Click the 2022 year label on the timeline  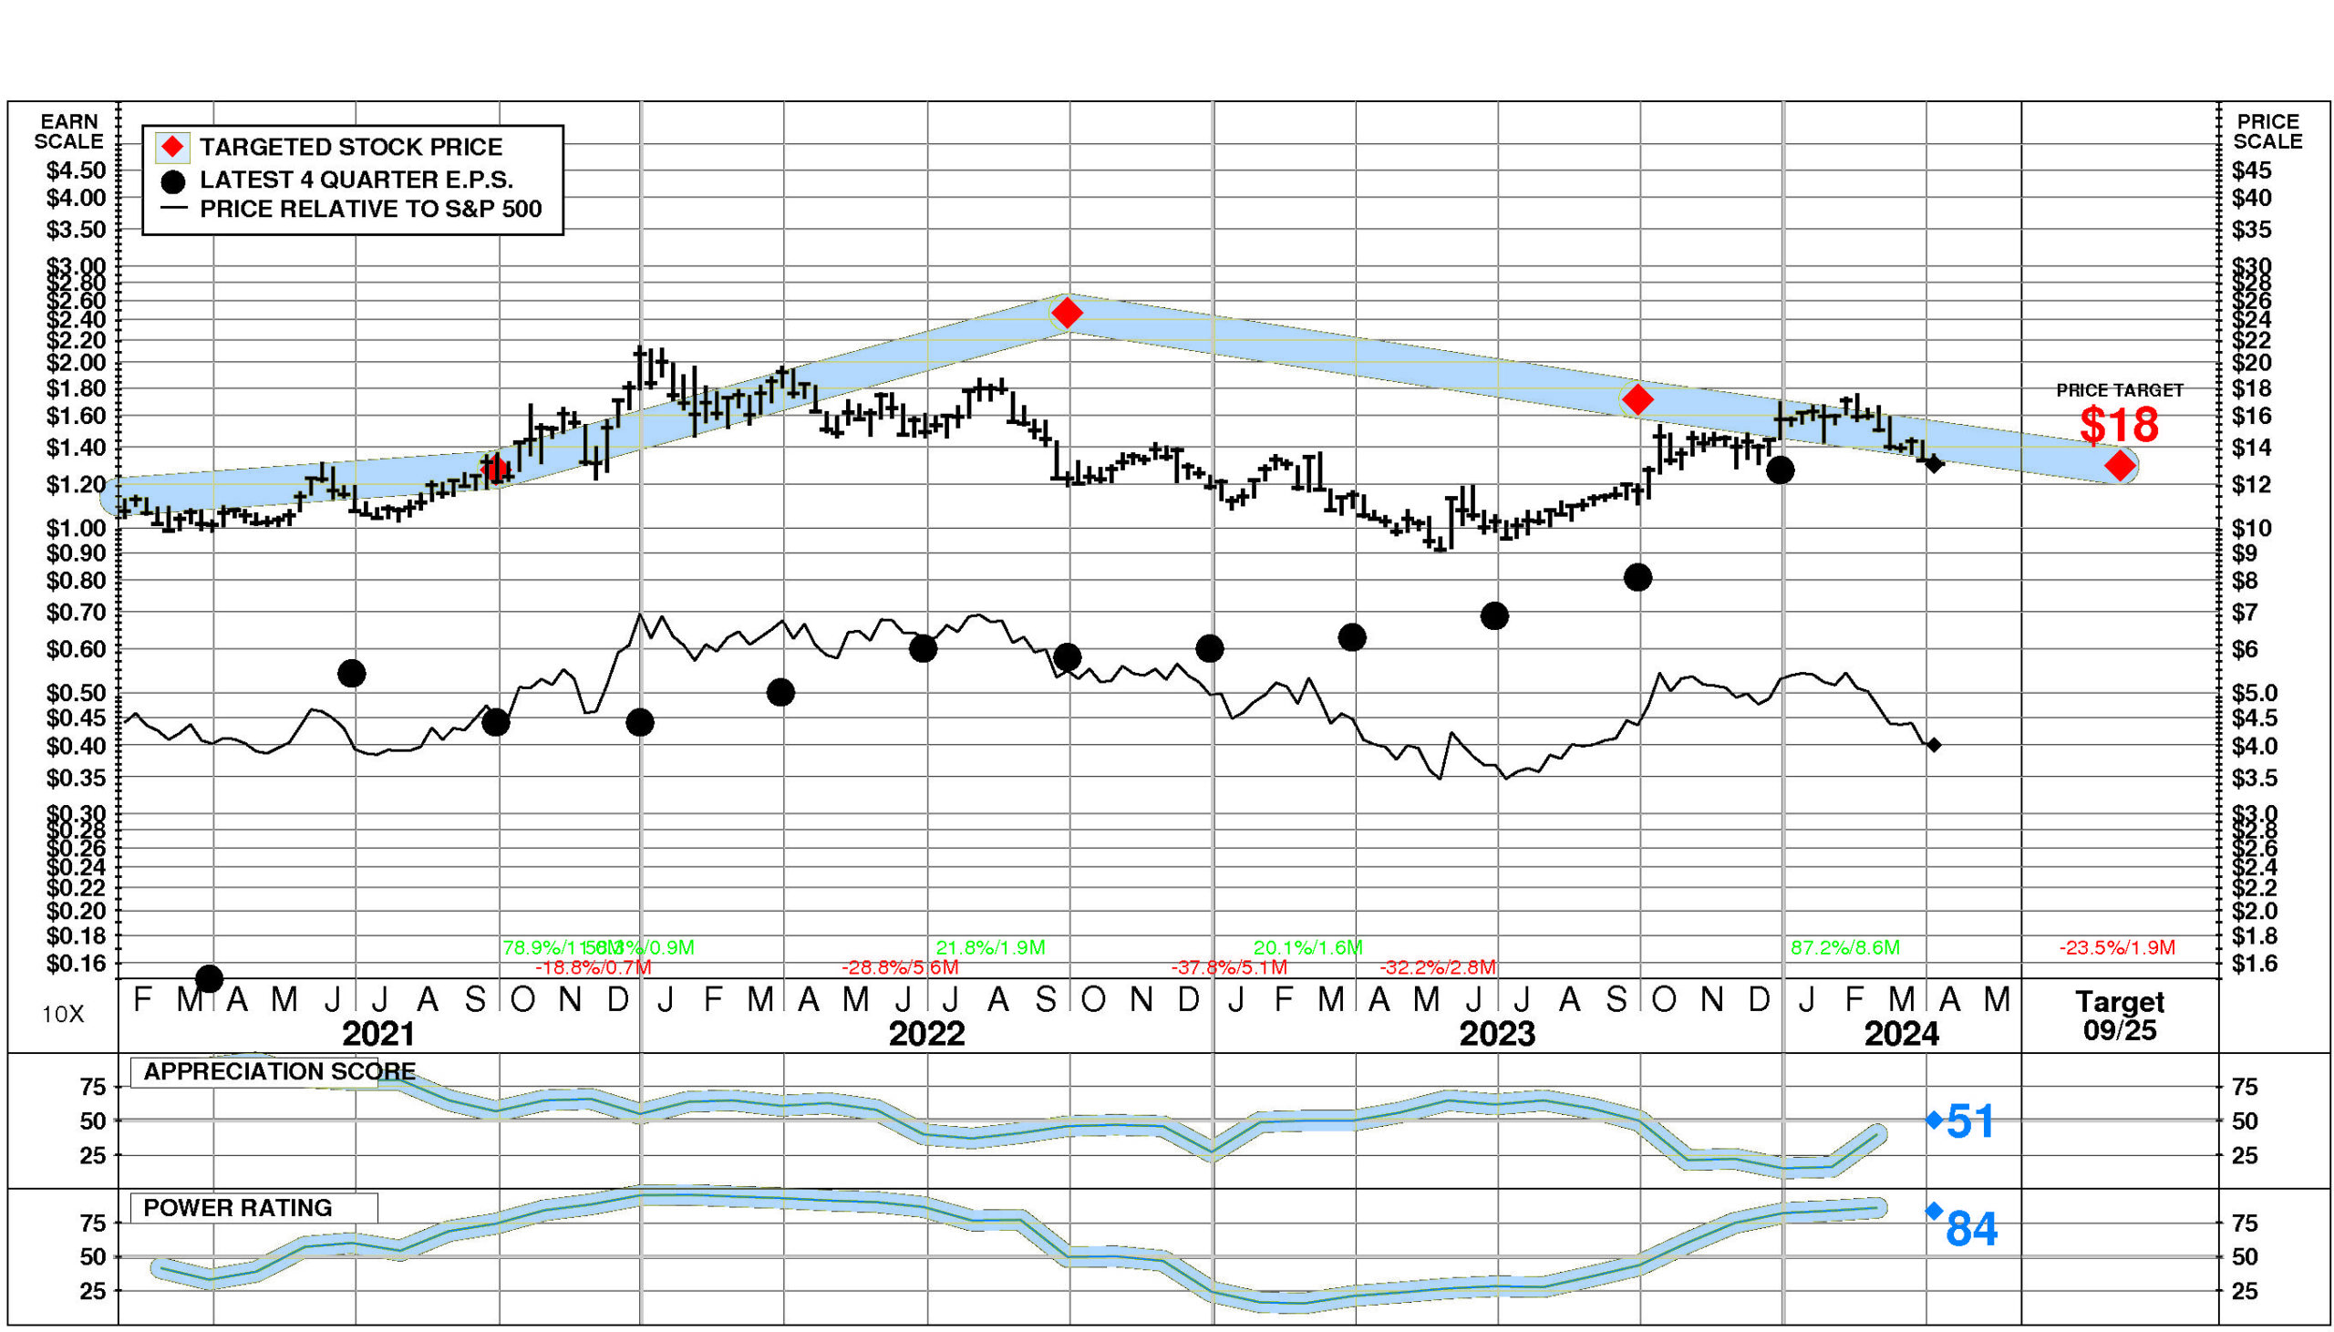(x=926, y=1034)
